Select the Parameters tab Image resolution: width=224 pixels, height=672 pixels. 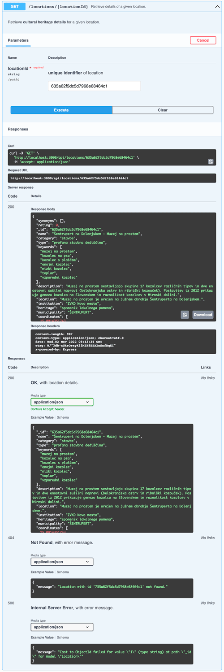(x=18, y=40)
